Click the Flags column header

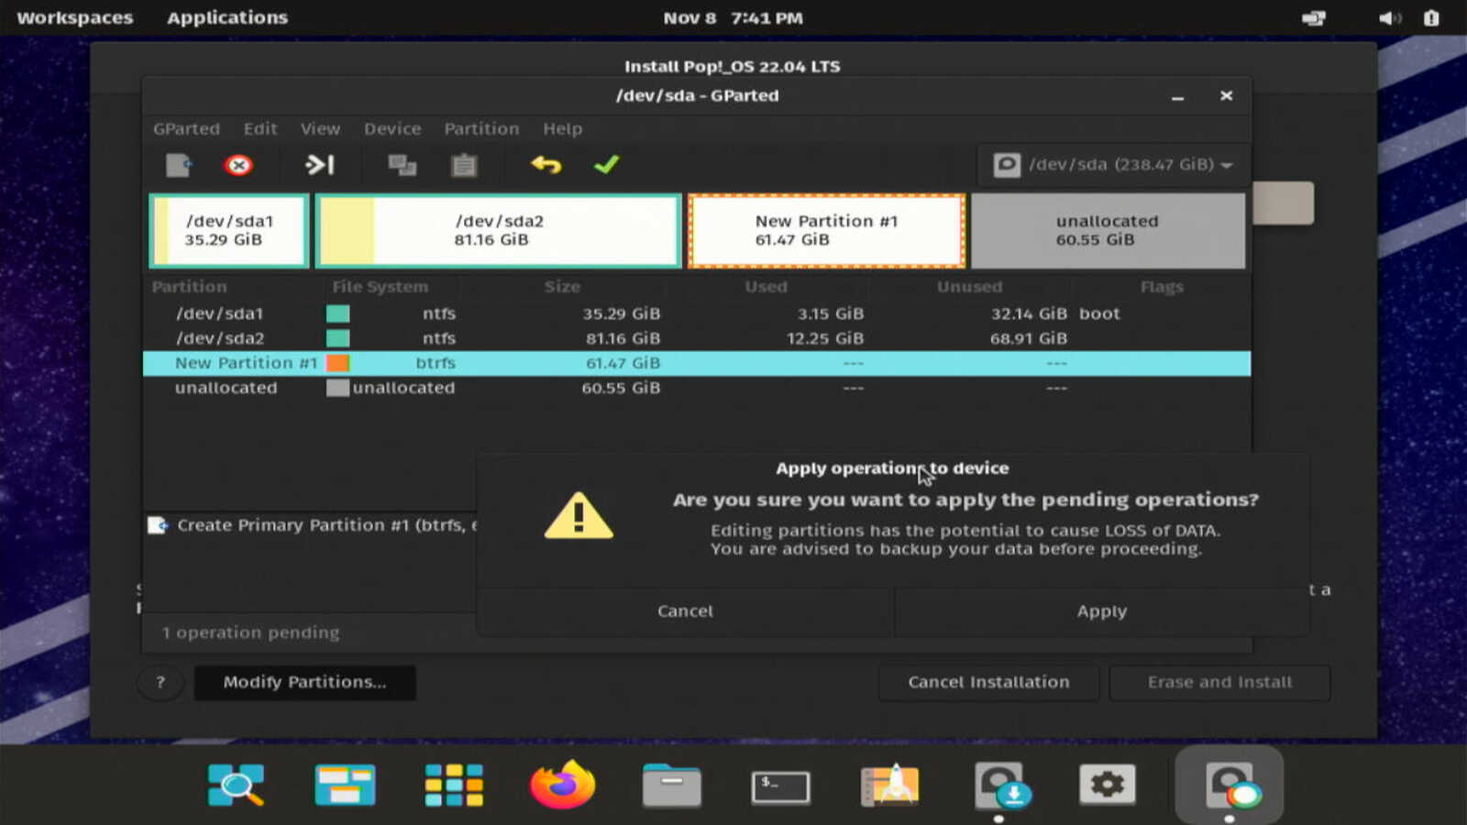coord(1162,287)
